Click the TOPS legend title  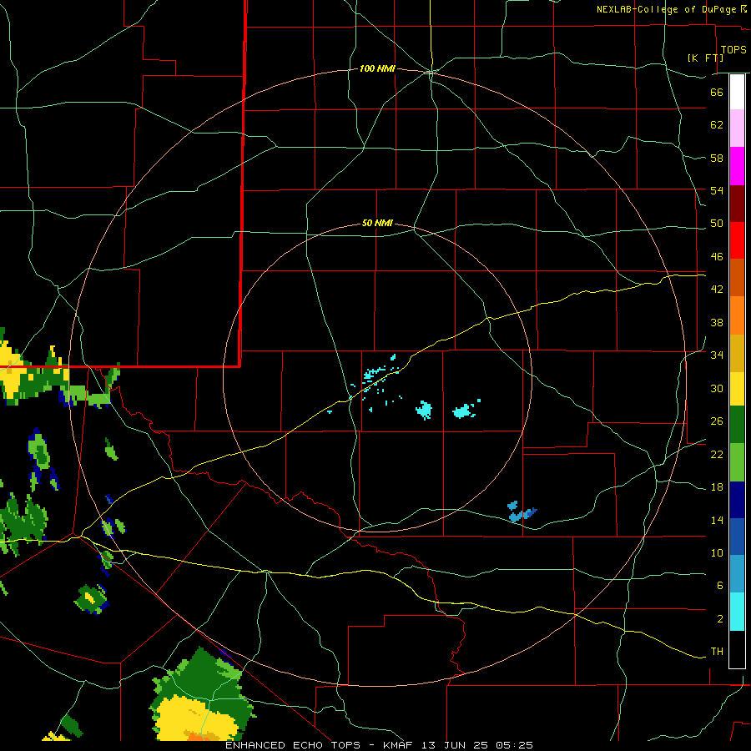733,49
